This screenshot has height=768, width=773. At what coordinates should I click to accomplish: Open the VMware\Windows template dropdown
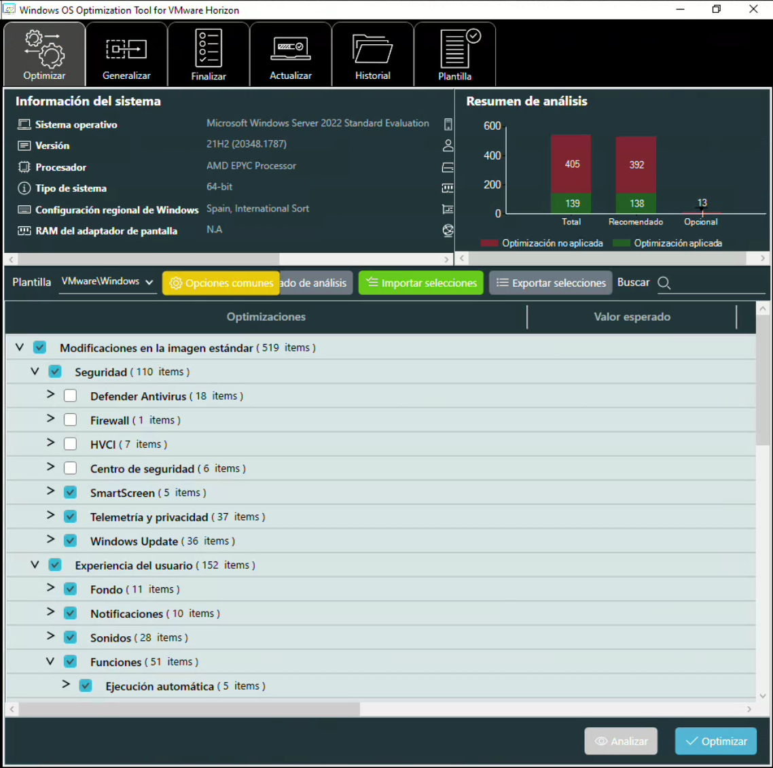(x=107, y=282)
